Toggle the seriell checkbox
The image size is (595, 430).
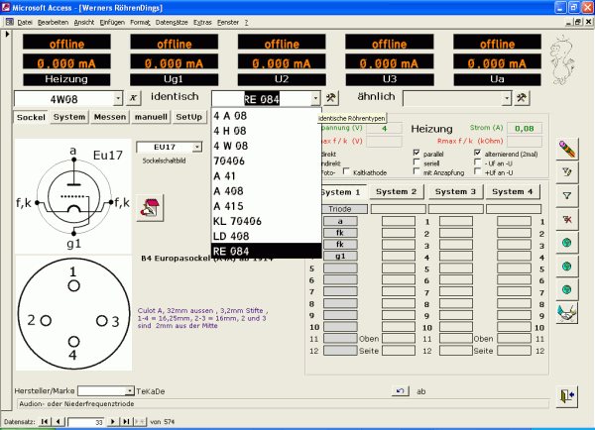coord(416,162)
